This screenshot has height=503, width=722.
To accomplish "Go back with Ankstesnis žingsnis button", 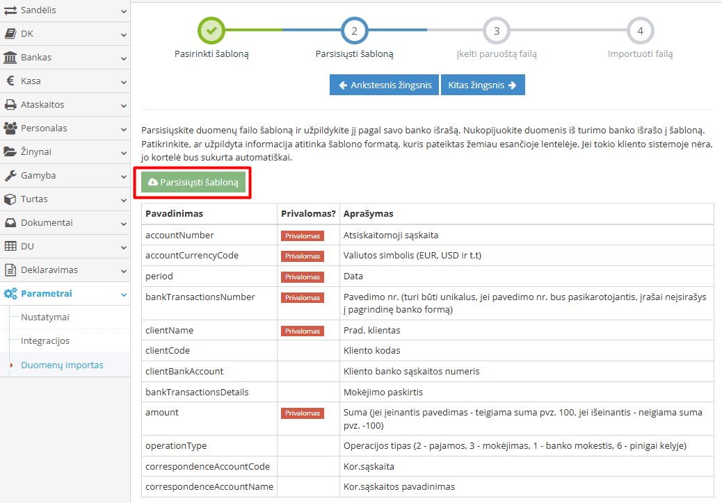I will coord(384,85).
